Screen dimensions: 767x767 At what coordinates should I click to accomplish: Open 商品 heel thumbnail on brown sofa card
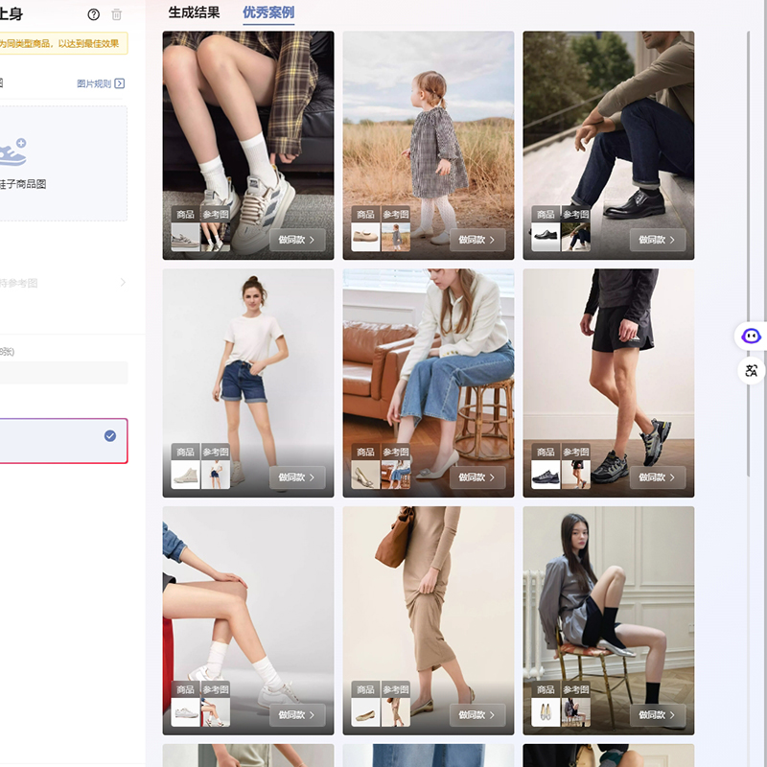(x=365, y=475)
